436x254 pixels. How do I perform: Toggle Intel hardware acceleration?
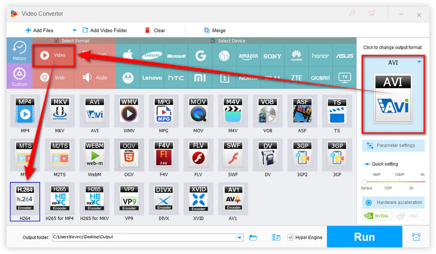409,215
